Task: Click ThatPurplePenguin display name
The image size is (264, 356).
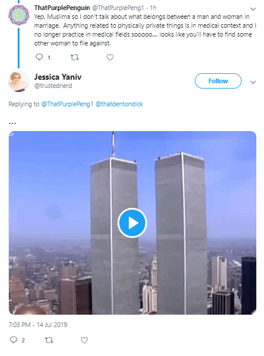Action: click(x=62, y=8)
